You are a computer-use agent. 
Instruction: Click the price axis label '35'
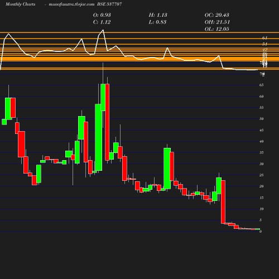pyautogui.click(x=261, y=152)
